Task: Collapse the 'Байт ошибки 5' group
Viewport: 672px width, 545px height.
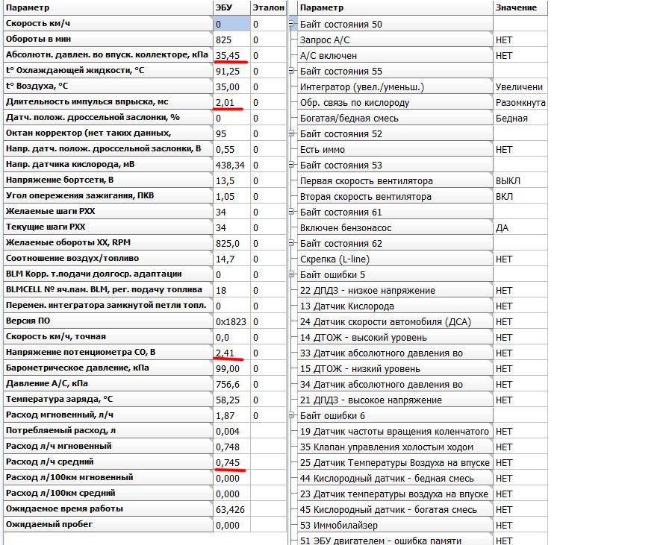Action: coord(292,274)
